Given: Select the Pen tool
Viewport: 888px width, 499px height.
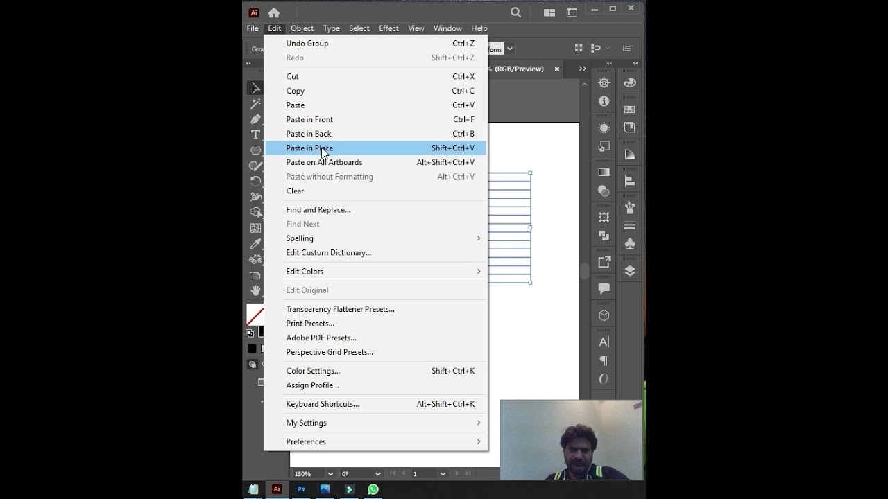Looking at the screenshot, I should tap(255, 119).
